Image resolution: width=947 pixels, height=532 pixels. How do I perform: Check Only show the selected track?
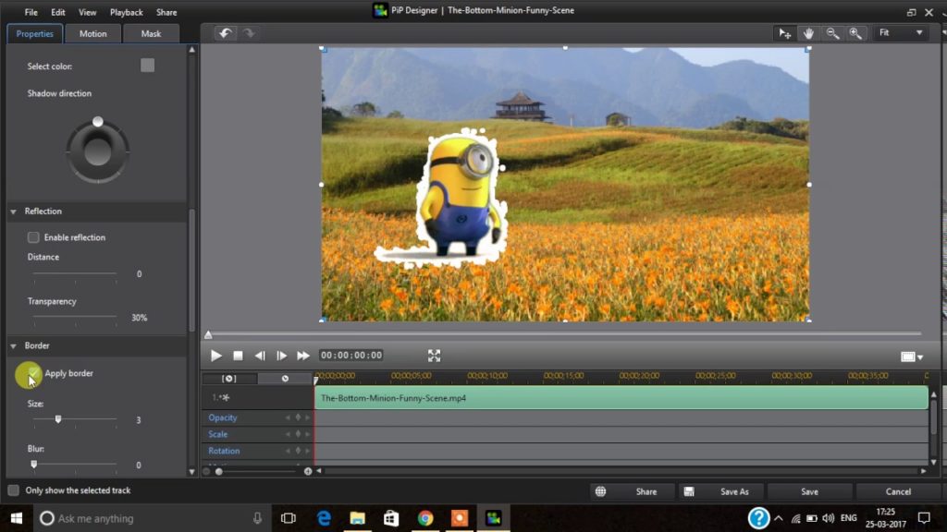13,490
